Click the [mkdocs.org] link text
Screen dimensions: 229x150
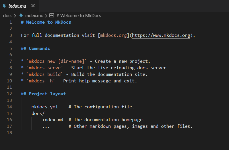[113, 35]
